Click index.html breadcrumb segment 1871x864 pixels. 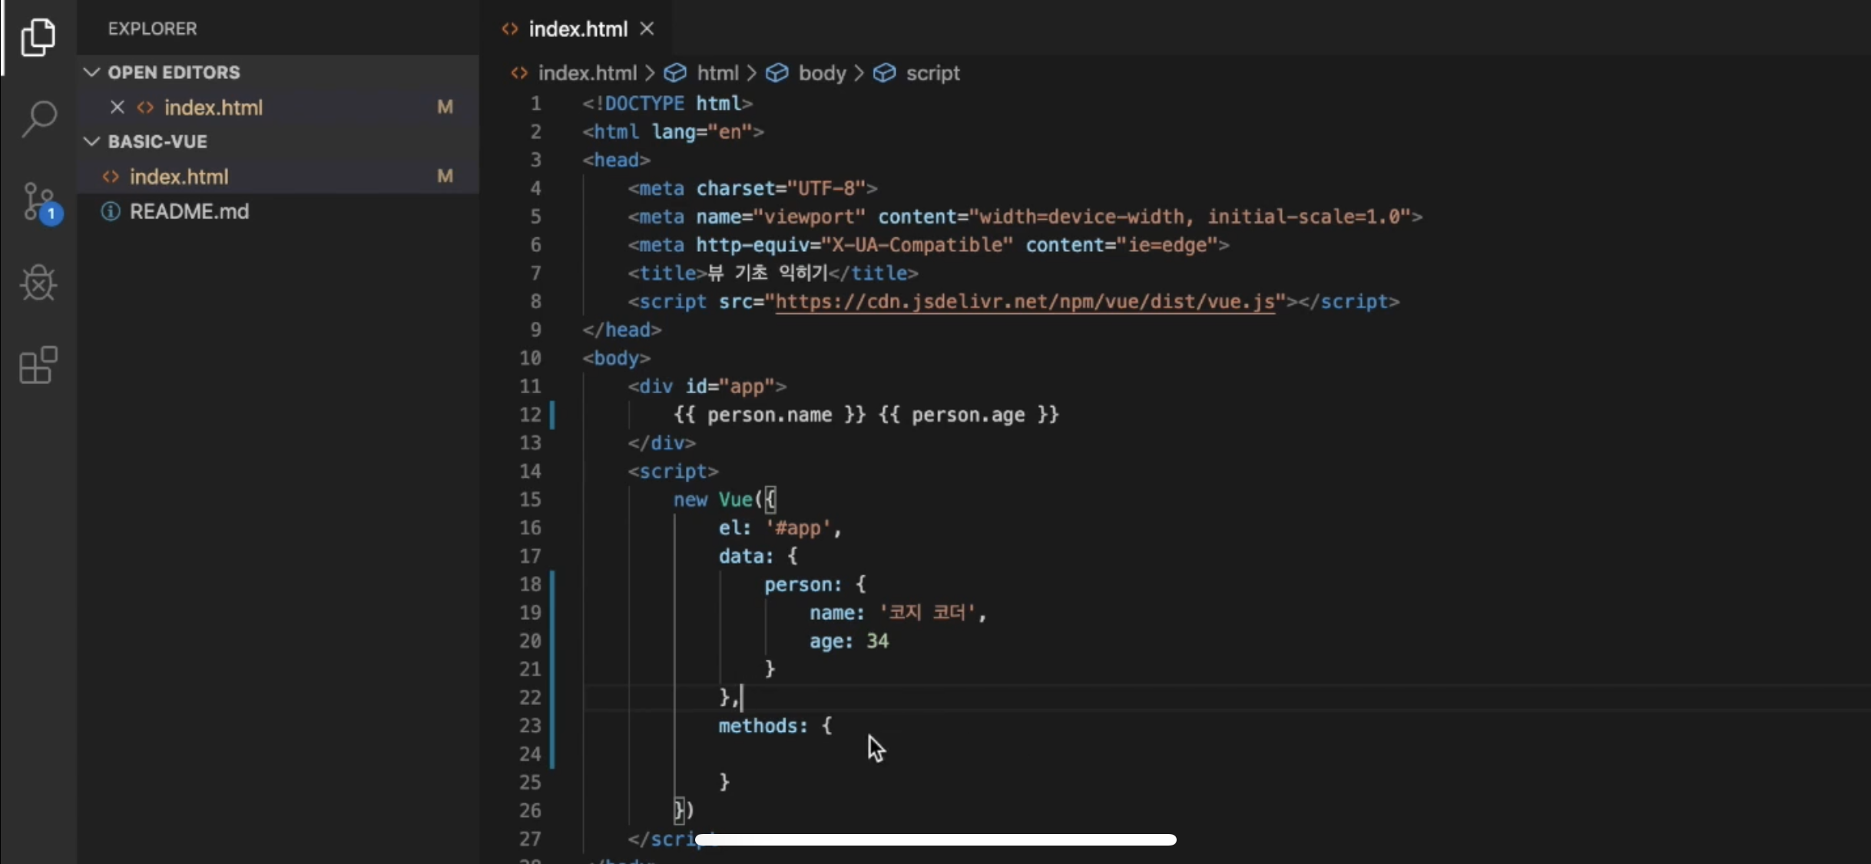tap(587, 73)
